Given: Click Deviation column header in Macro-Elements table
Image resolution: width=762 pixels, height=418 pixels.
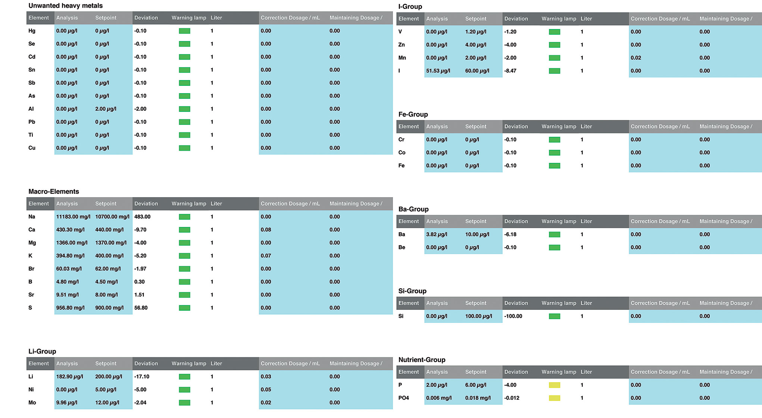Looking at the screenshot, I should (x=146, y=204).
